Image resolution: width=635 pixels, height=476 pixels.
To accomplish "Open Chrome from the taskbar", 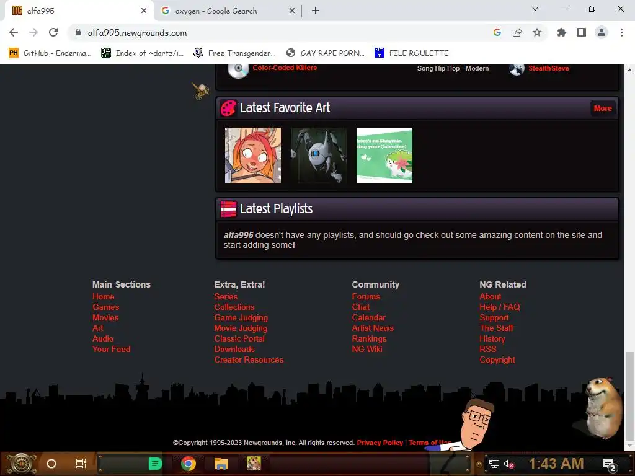I will pyautogui.click(x=189, y=464).
